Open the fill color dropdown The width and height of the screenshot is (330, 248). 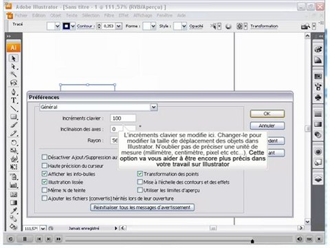[57, 26]
